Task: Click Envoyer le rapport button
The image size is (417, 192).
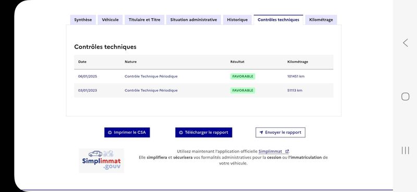Action: click(280, 132)
